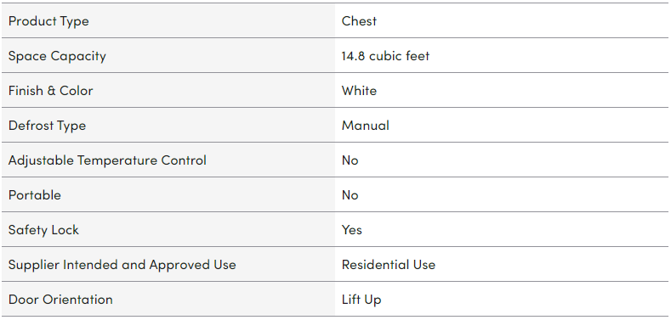Select the Yes value for Safety Lock
671x320 pixels.
(x=352, y=230)
